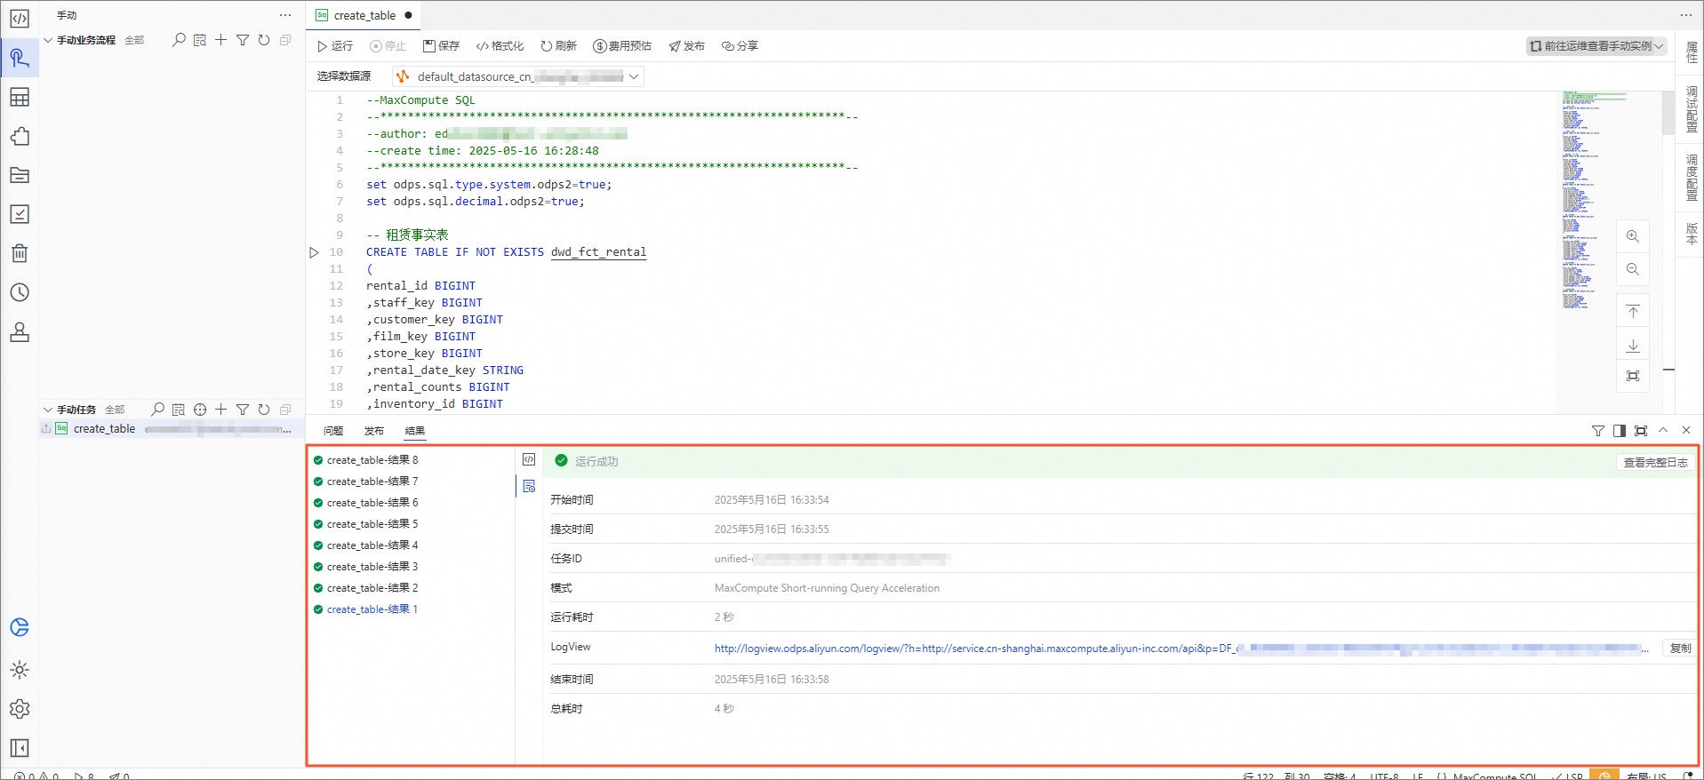Screen dimensions: 1704x780
Task: Open the table management grid icon
Action: point(20,97)
